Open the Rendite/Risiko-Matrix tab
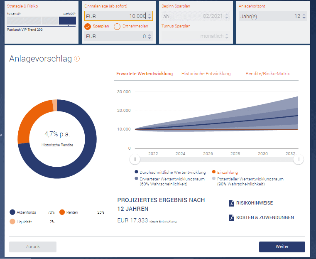 click(267, 74)
